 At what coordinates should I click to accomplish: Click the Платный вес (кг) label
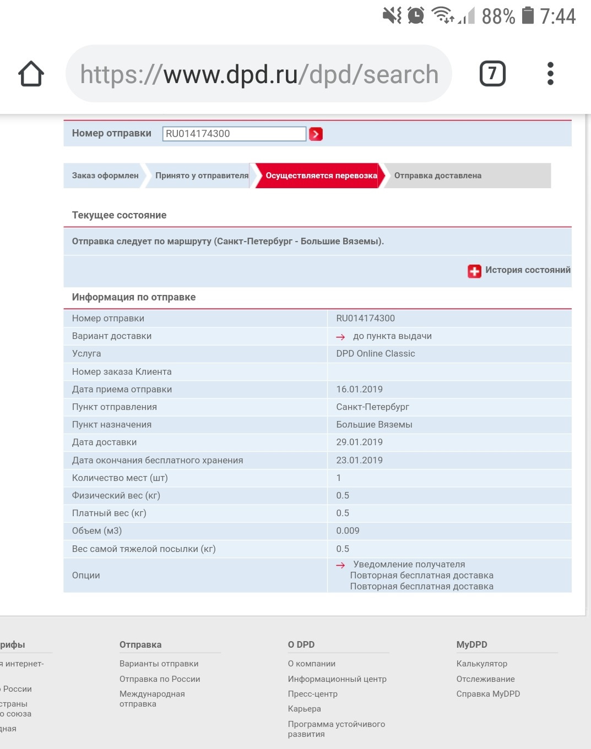(109, 513)
